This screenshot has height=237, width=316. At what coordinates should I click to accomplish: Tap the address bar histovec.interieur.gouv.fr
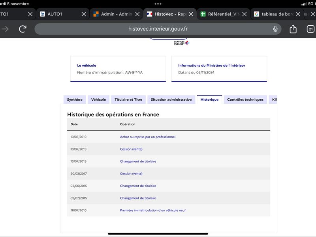pyautogui.click(x=158, y=29)
